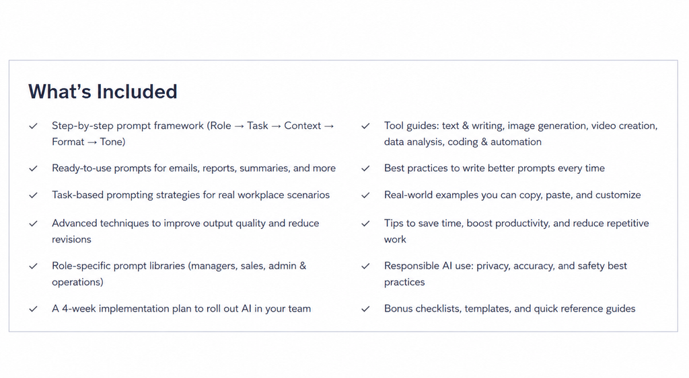Click checkmark next to Advanced techniques item
The height and width of the screenshot is (378, 689).
(34, 224)
